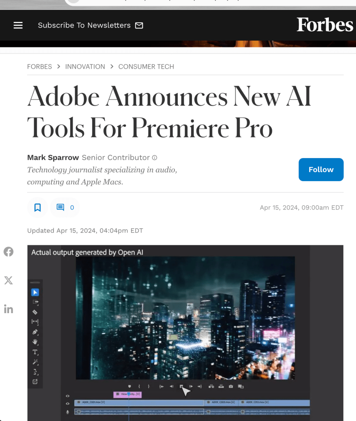Share article on X
Image resolution: width=356 pixels, height=421 pixels.
(8, 280)
